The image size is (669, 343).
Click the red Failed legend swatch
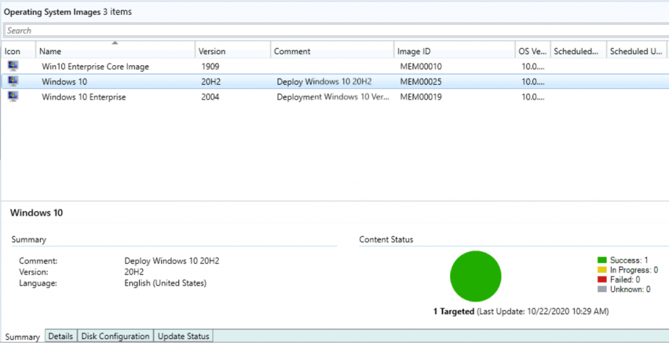click(602, 280)
